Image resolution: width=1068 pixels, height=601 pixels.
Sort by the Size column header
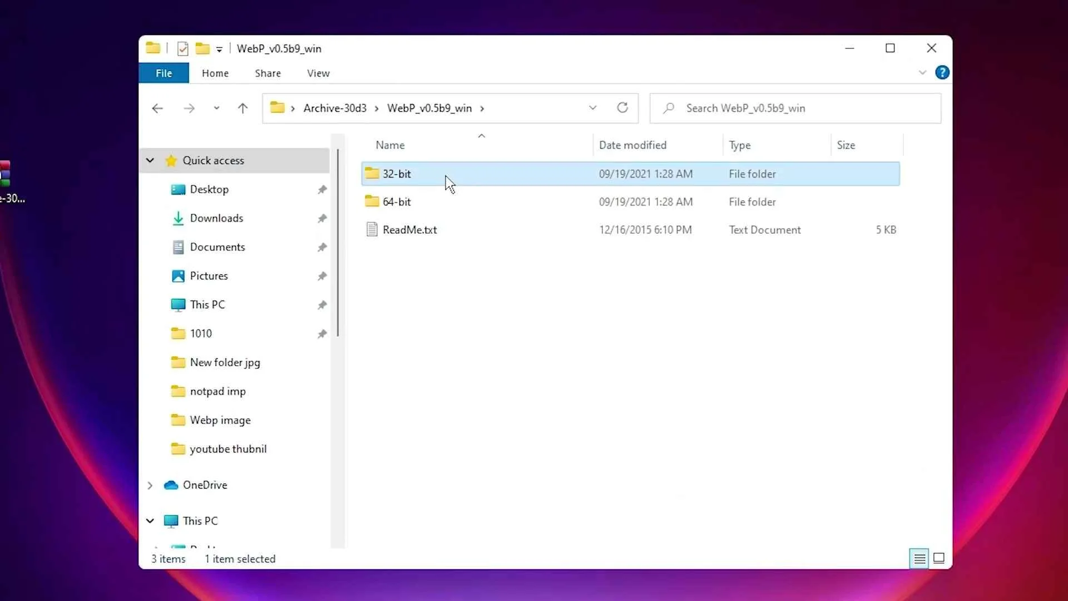tap(846, 145)
